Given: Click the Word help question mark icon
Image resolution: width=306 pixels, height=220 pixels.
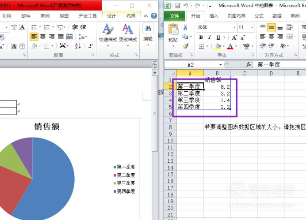Looking at the screenshot, I should [x=154, y=16].
